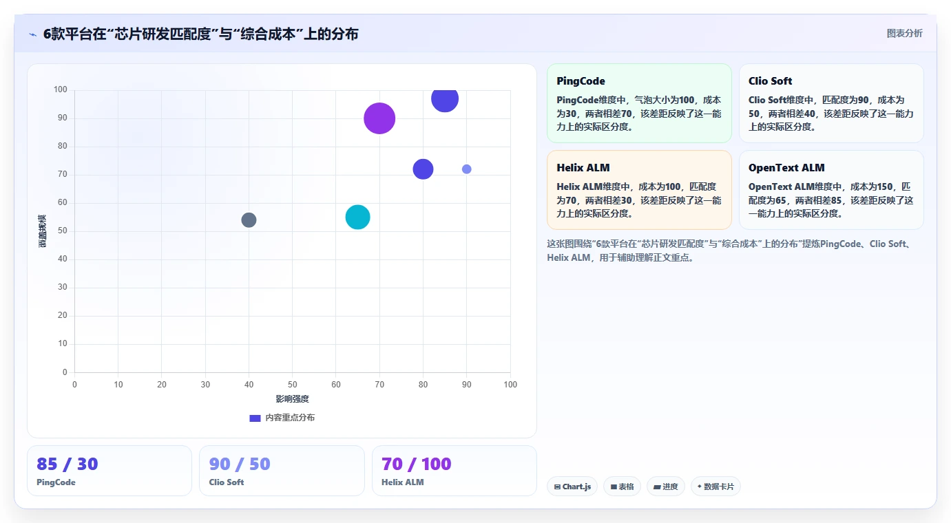Click the cyan bubble at 65
The height and width of the screenshot is (523, 951).
click(357, 217)
